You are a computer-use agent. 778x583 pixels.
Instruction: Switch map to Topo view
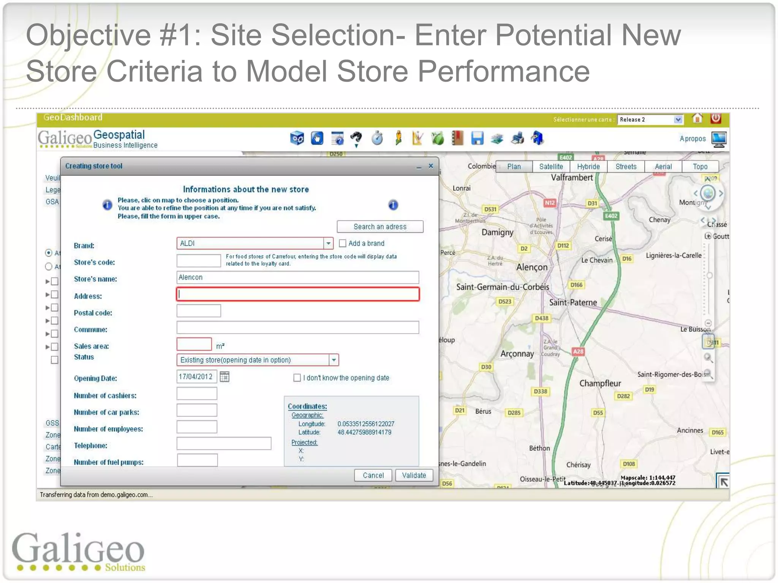tap(700, 166)
